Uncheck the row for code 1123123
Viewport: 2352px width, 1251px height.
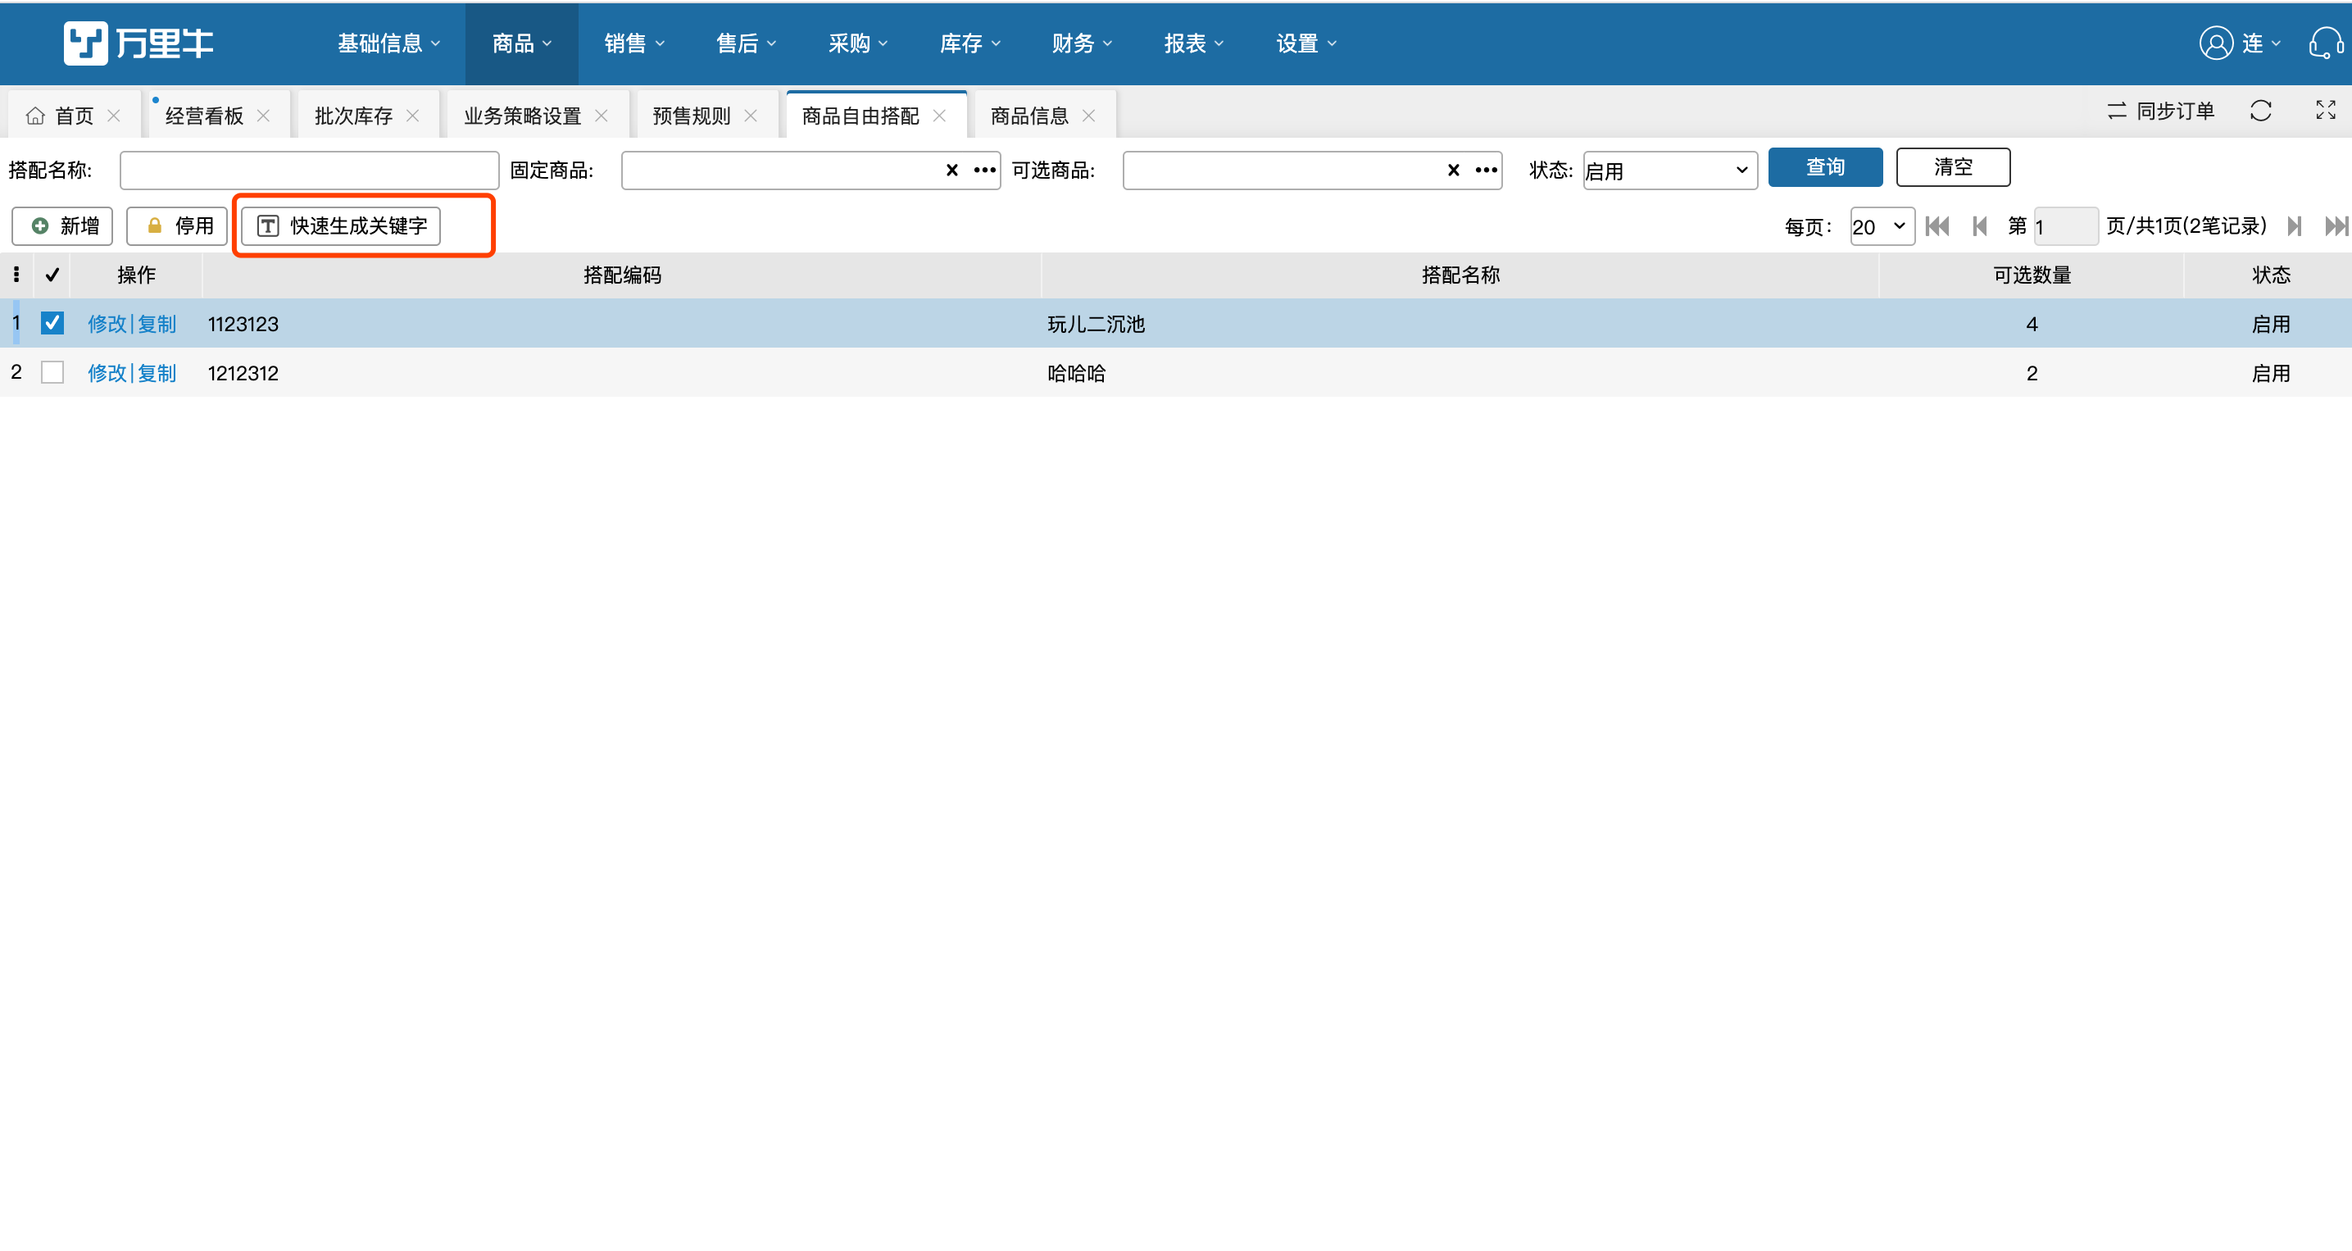click(52, 323)
